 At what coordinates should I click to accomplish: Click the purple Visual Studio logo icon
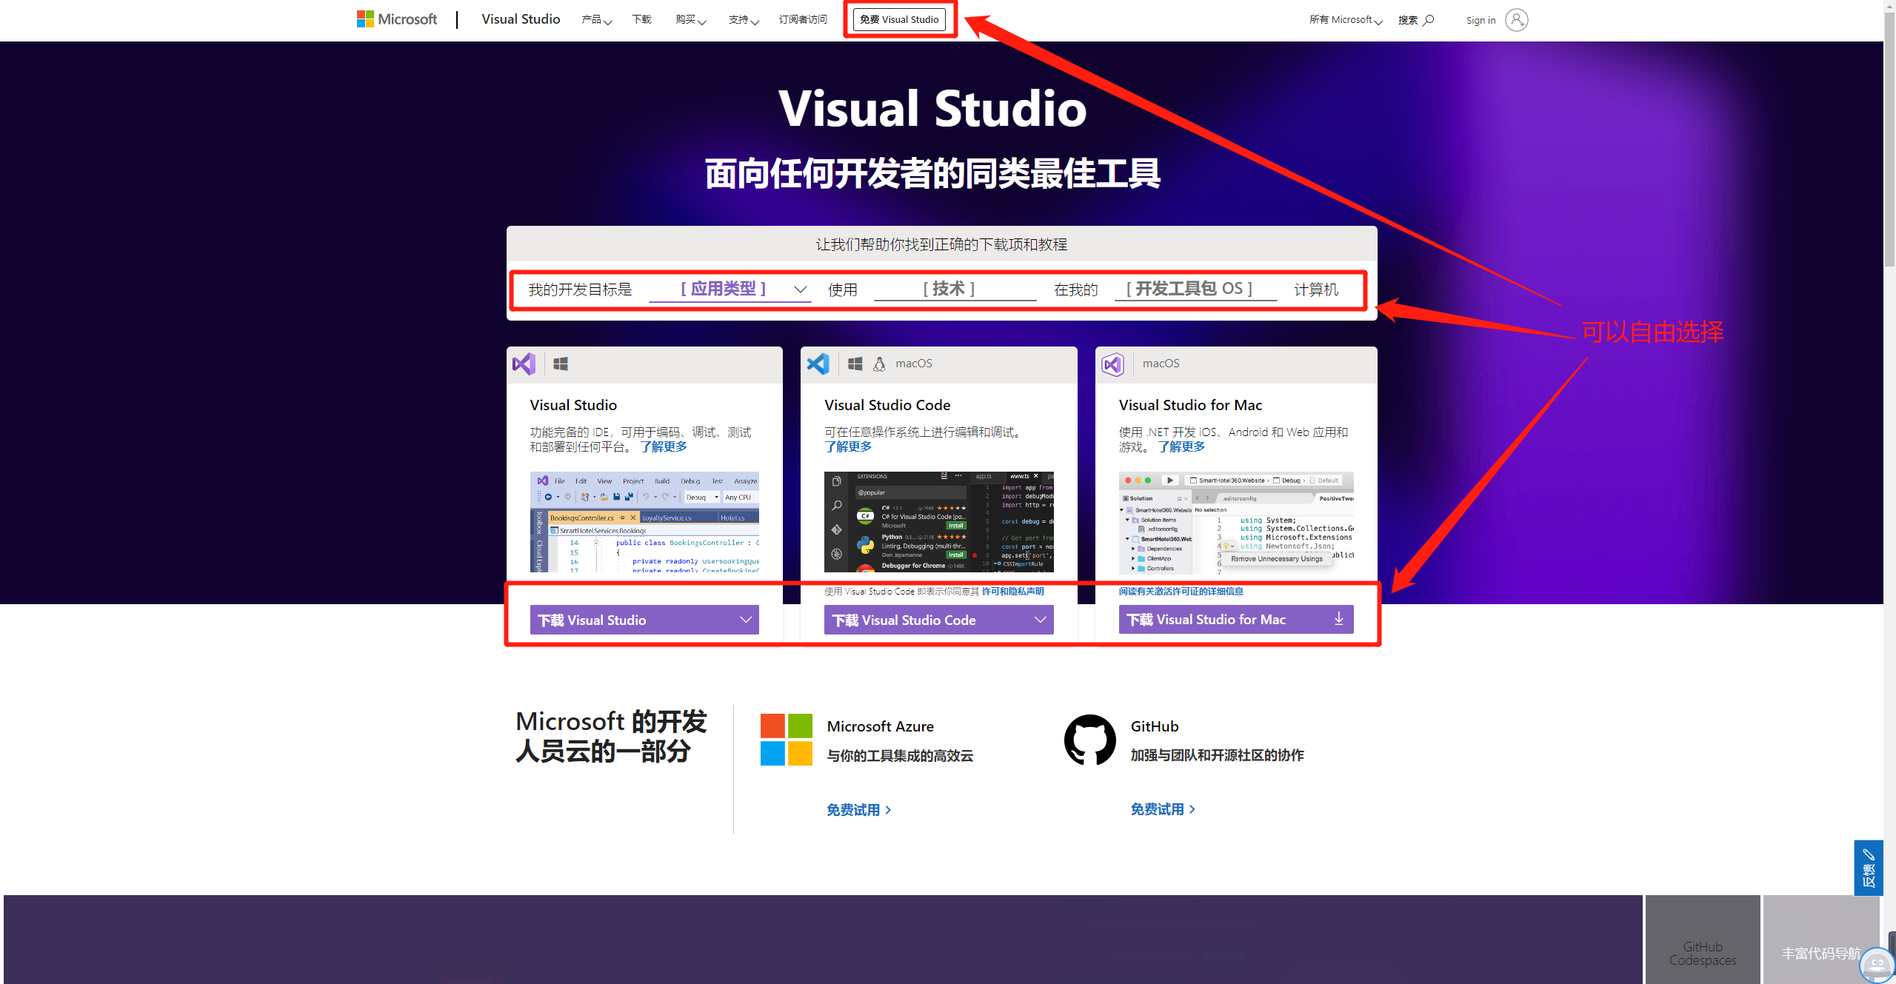pos(524,364)
